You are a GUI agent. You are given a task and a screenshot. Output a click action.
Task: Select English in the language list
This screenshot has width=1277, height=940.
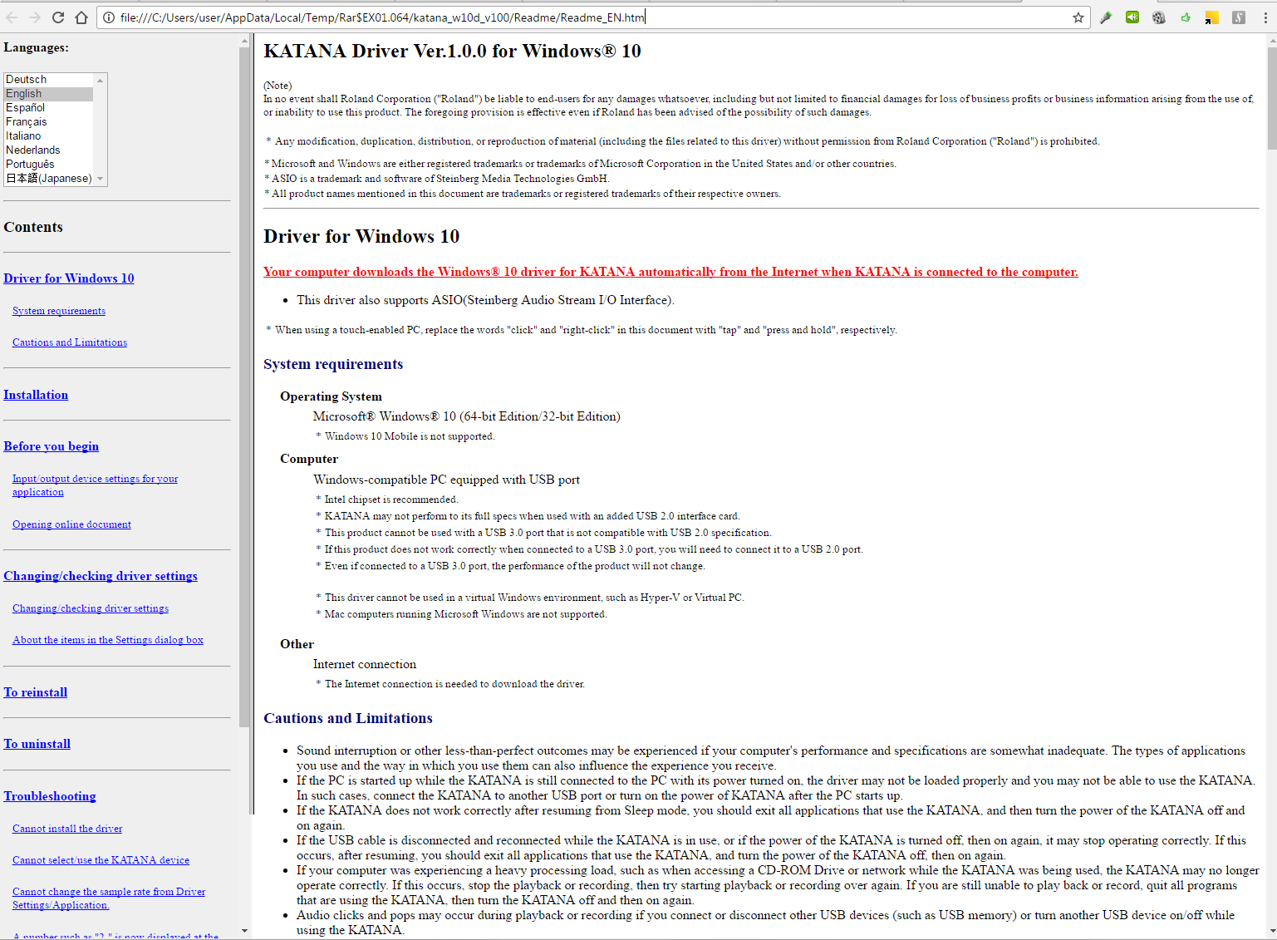point(49,93)
